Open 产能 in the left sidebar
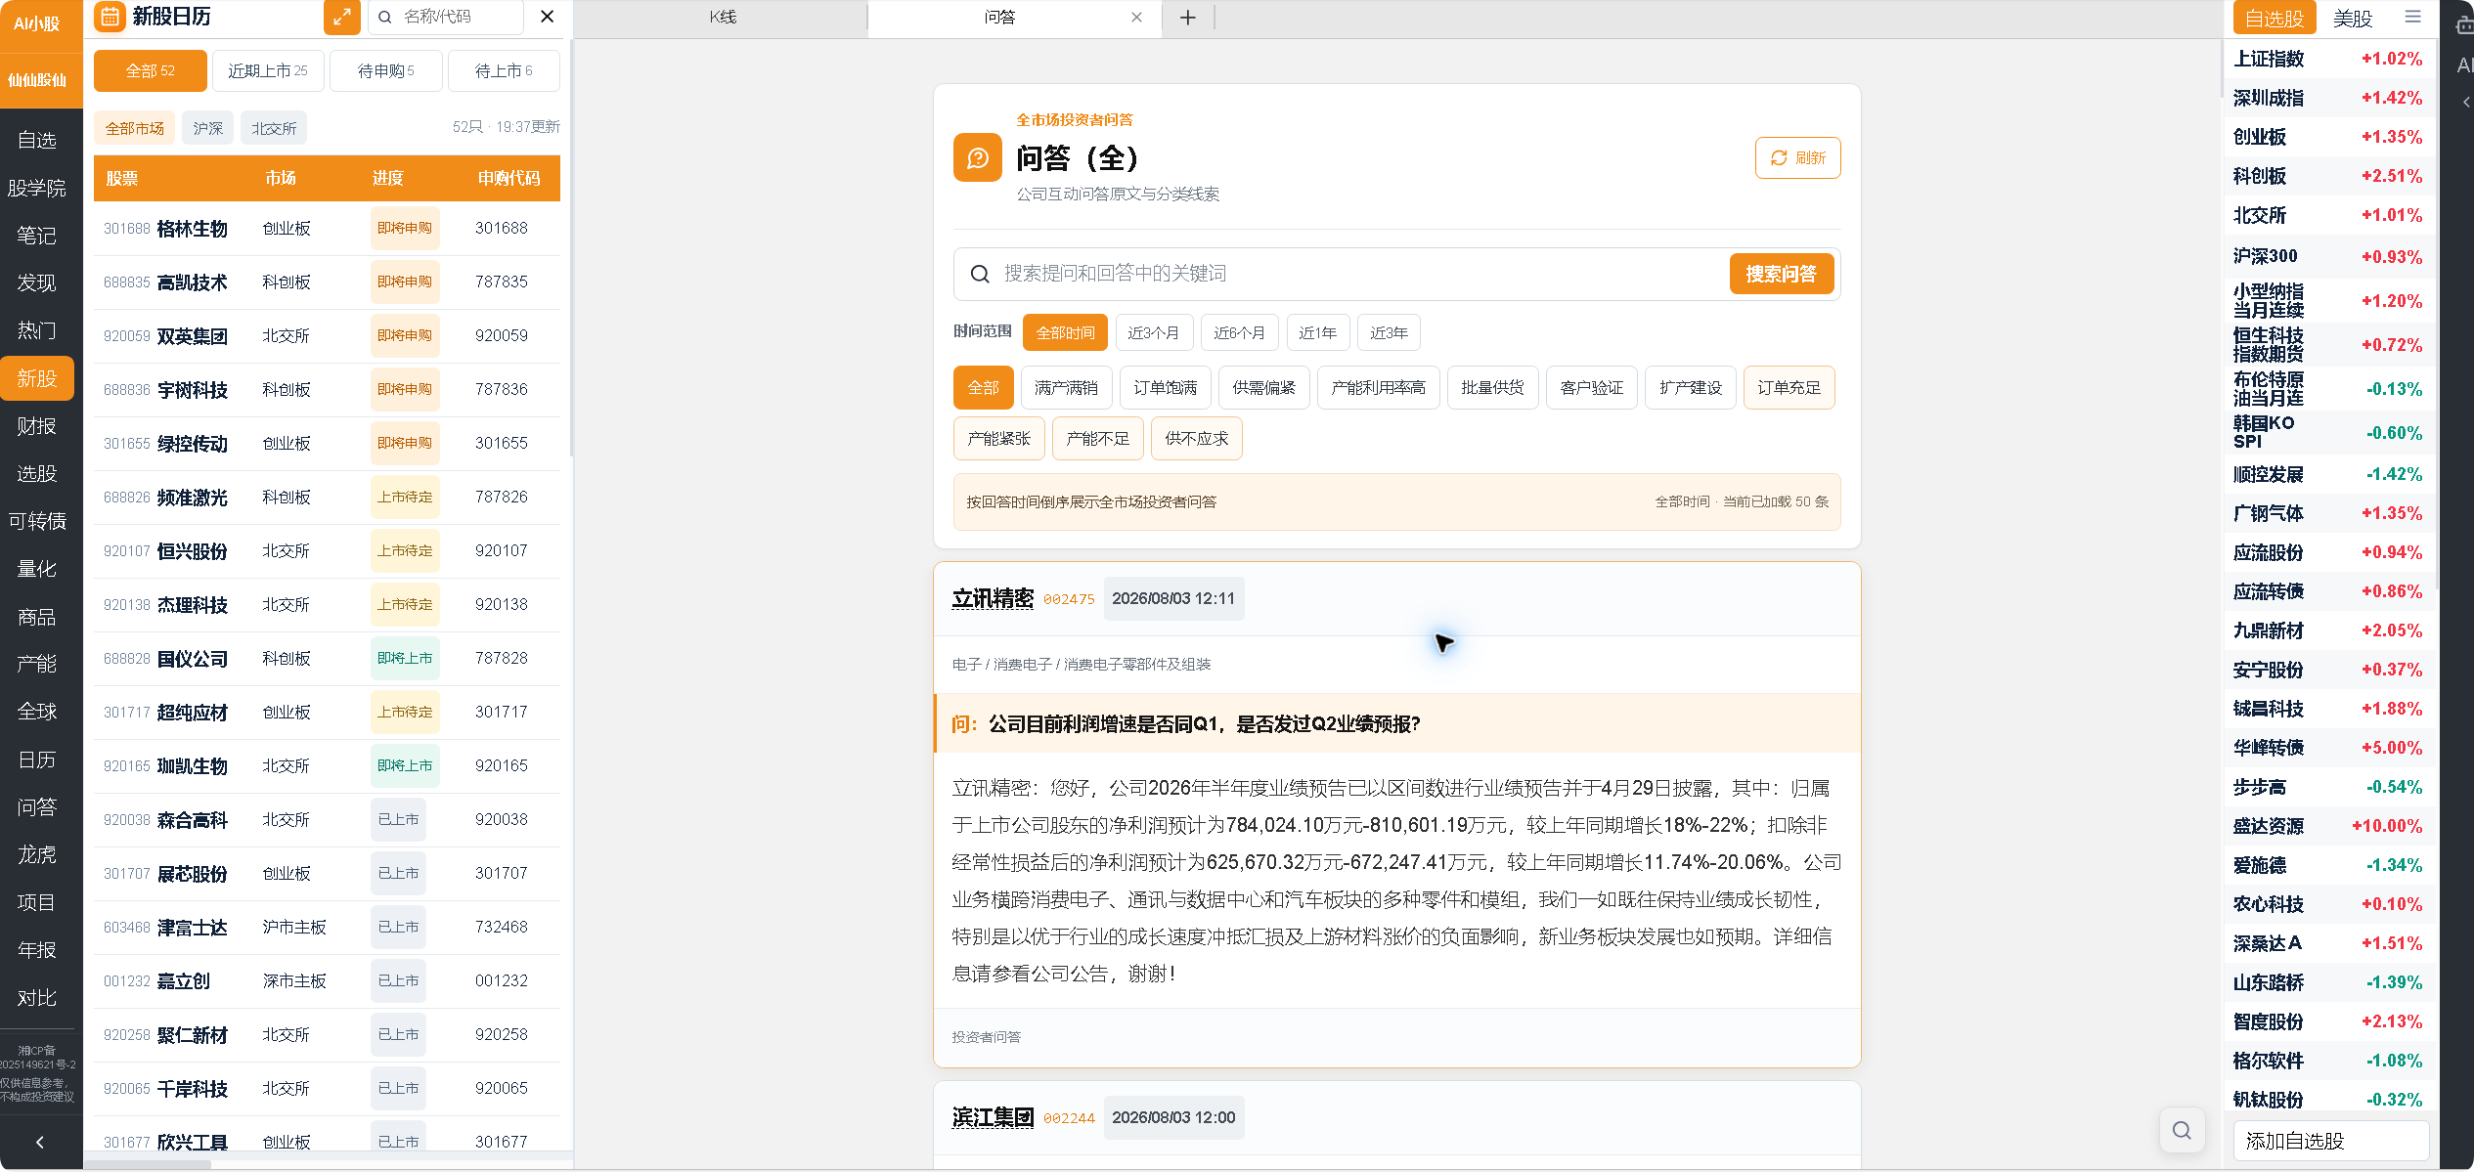 click(37, 664)
